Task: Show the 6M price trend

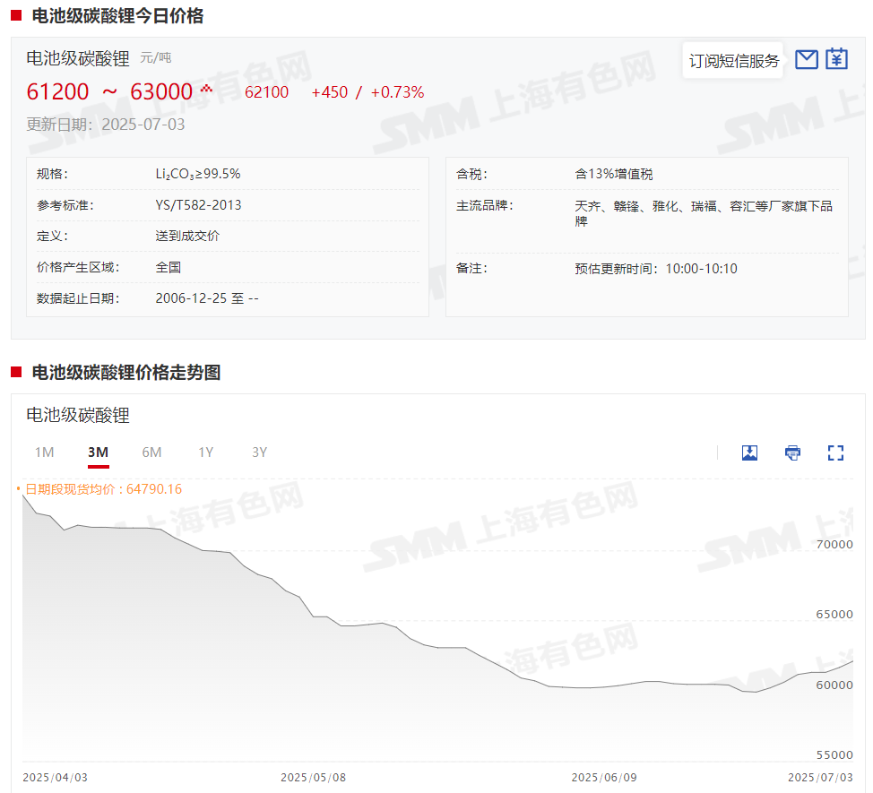Action: click(x=152, y=453)
